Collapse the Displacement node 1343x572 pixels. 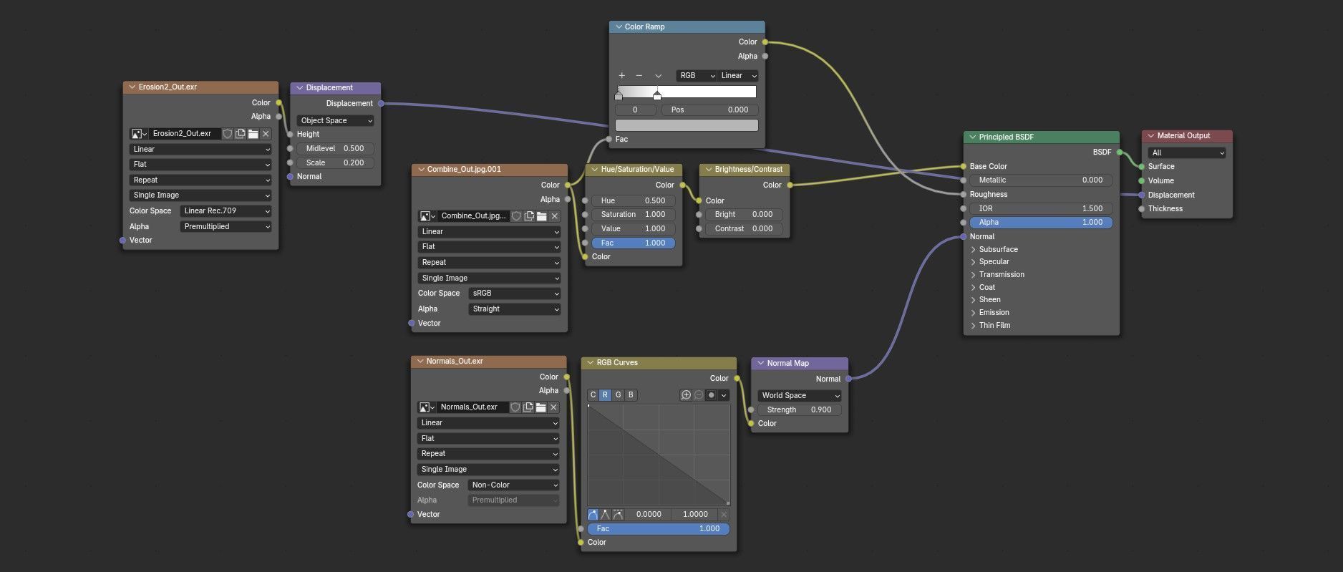point(299,88)
